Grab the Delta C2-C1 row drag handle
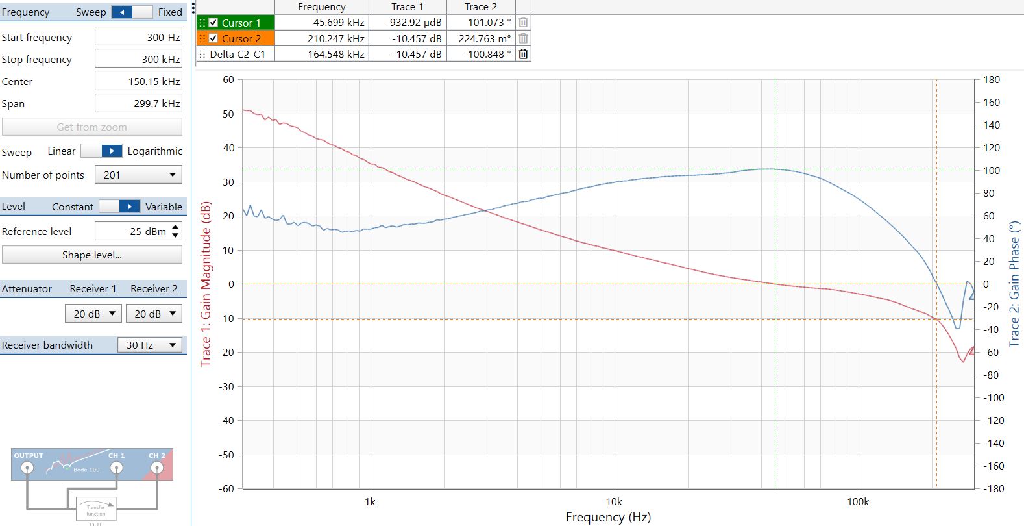The width and height of the screenshot is (1024, 526). point(202,54)
